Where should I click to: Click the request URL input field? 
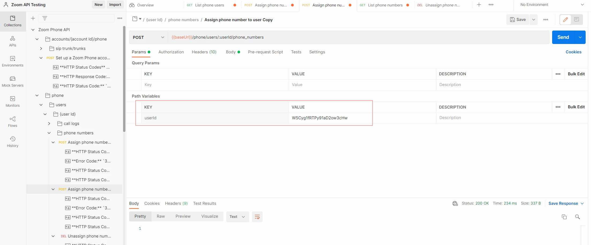point(358,37)
